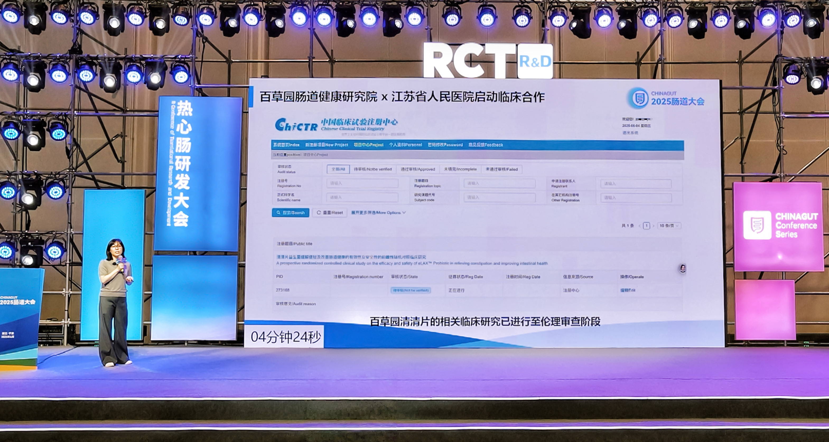Open the eLAX Probiotic study title link

351,257
